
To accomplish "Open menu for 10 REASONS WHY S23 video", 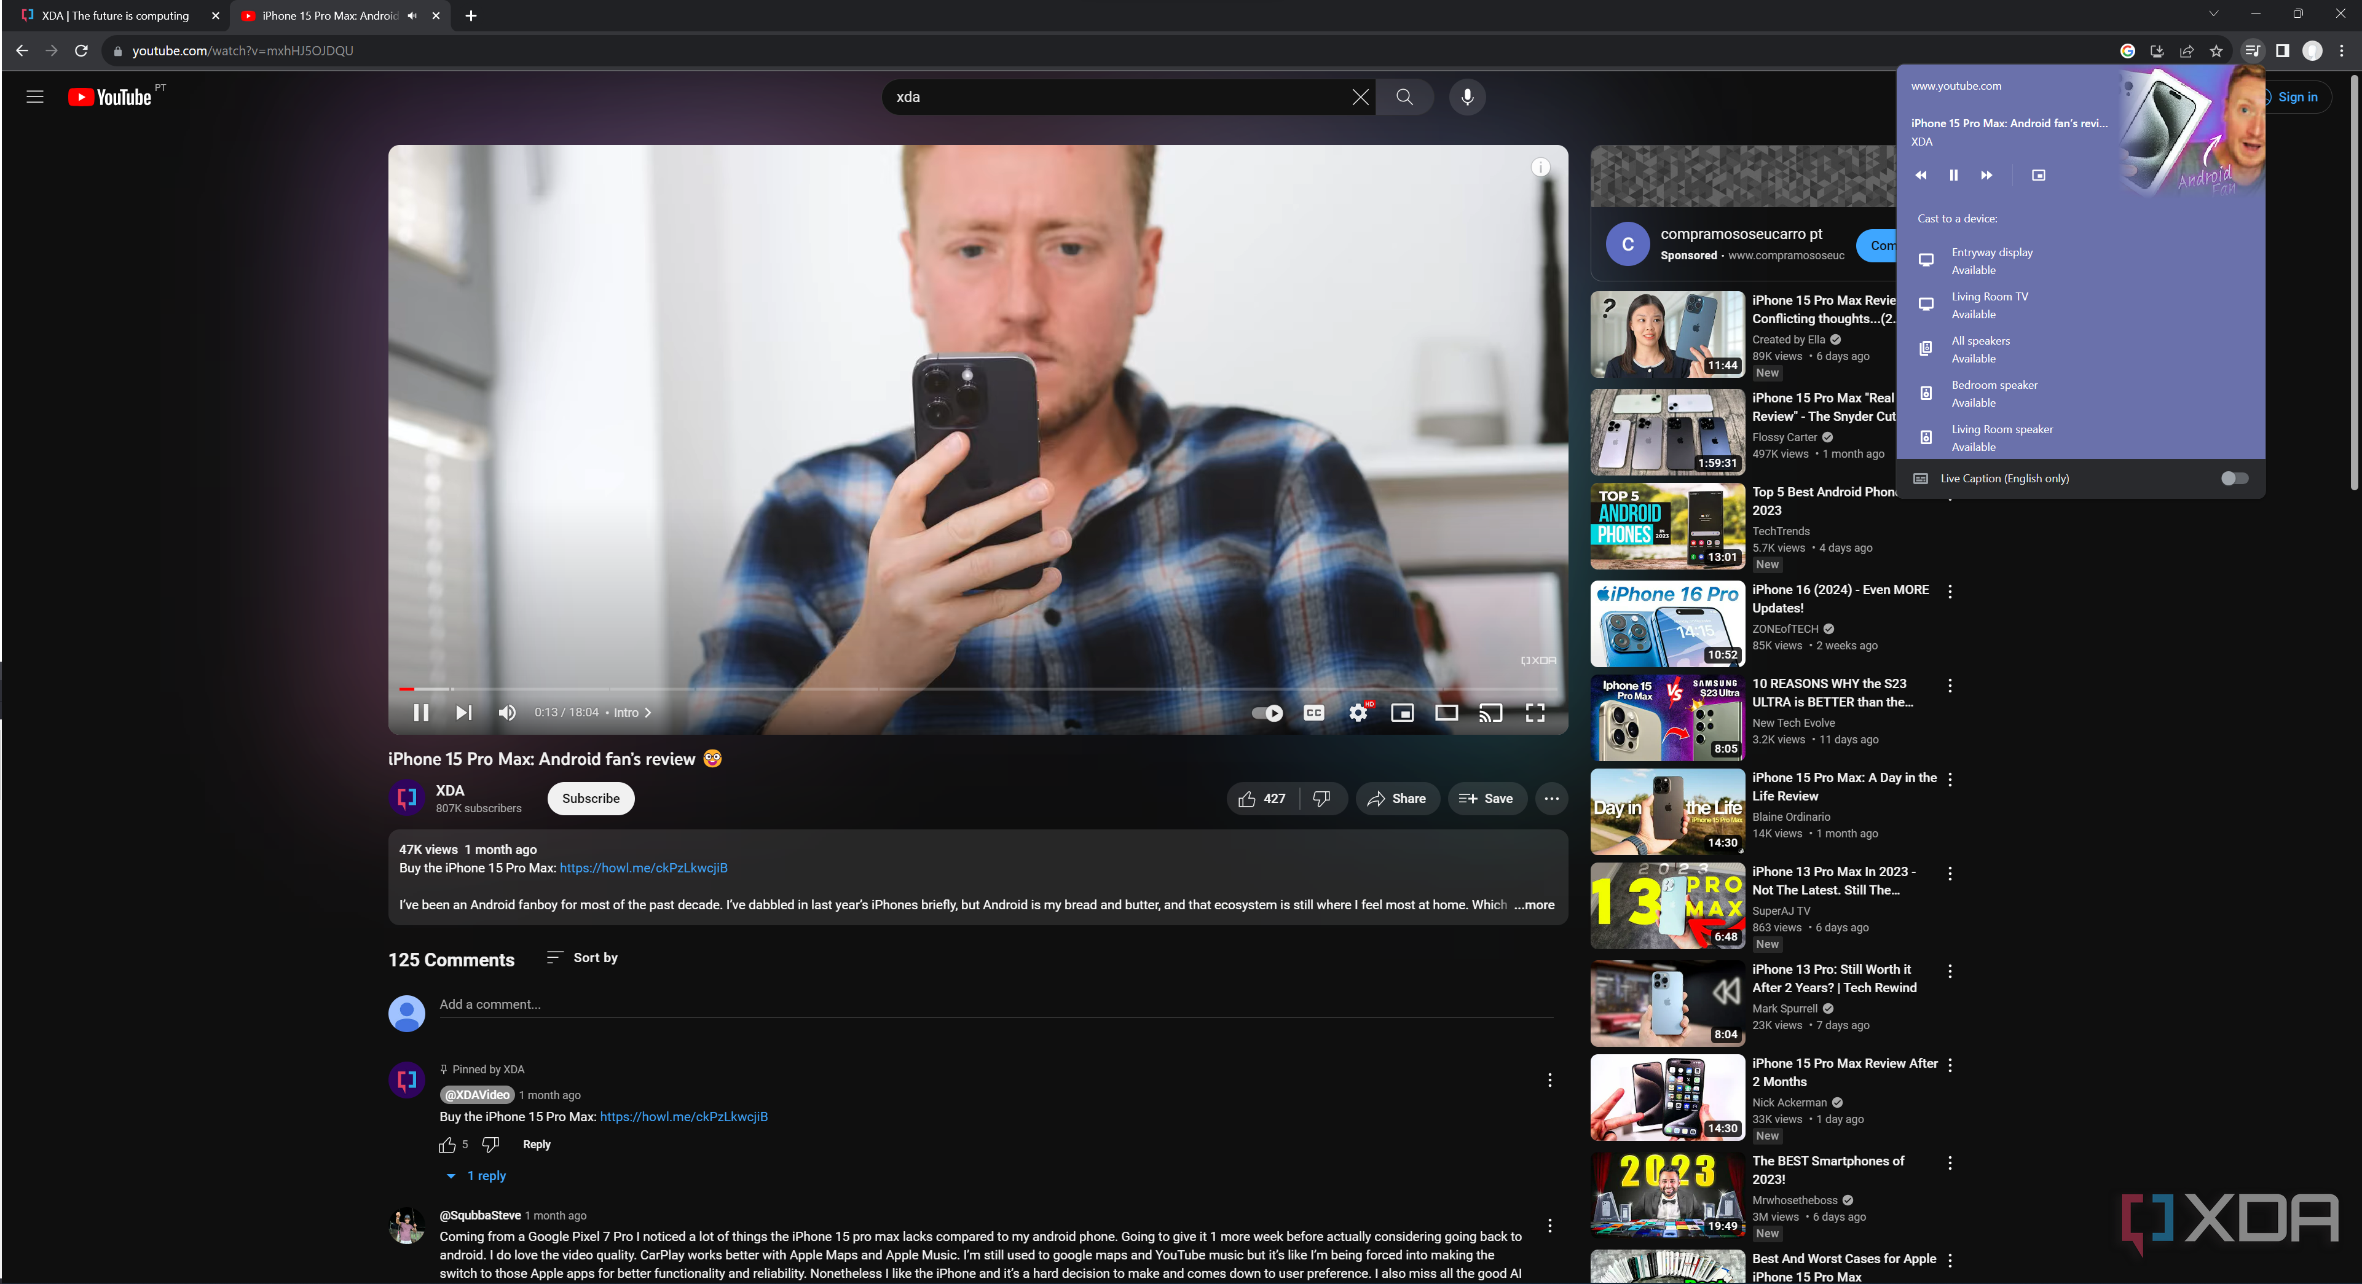I will click(1950, 686).
